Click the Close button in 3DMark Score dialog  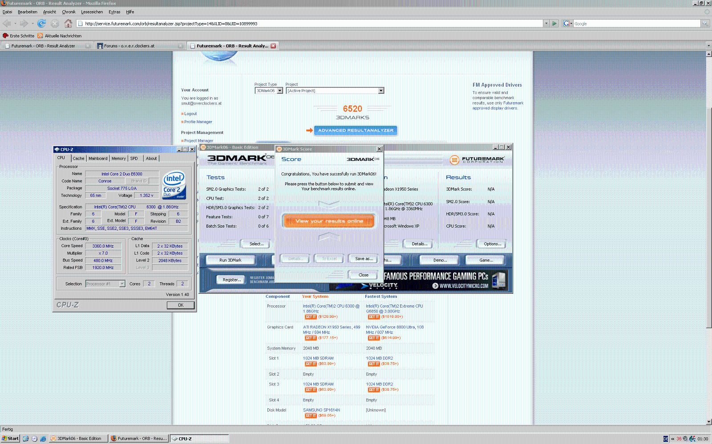pyautogui.click(x=363, y=275)
